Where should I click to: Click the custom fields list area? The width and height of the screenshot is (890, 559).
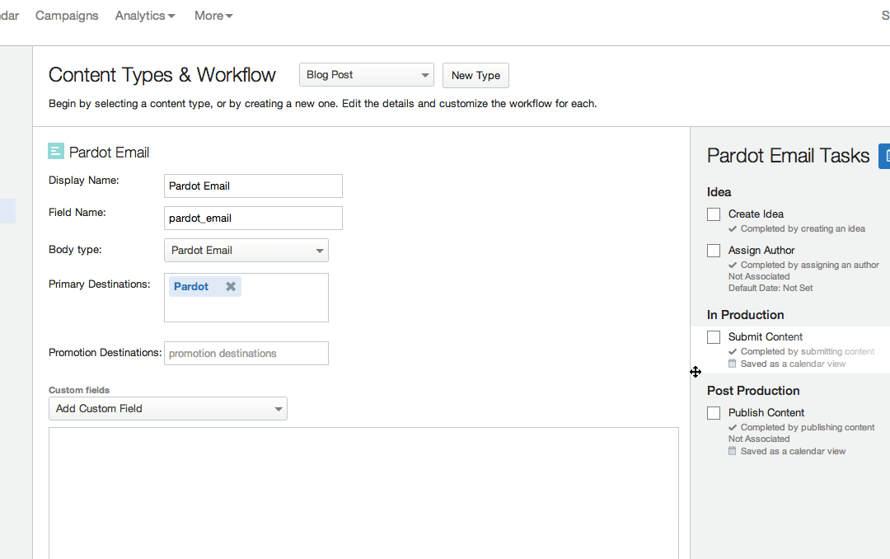364,493
